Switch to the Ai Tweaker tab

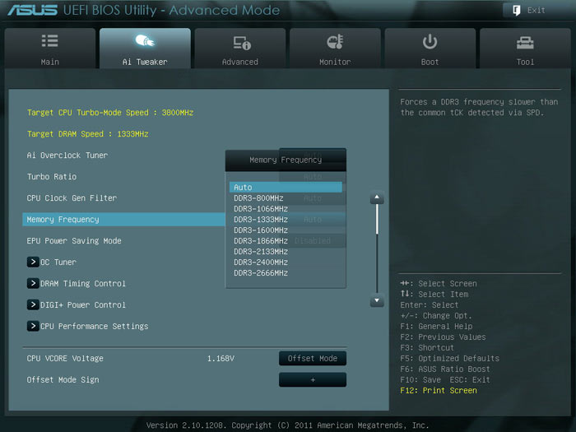[145, 49]
